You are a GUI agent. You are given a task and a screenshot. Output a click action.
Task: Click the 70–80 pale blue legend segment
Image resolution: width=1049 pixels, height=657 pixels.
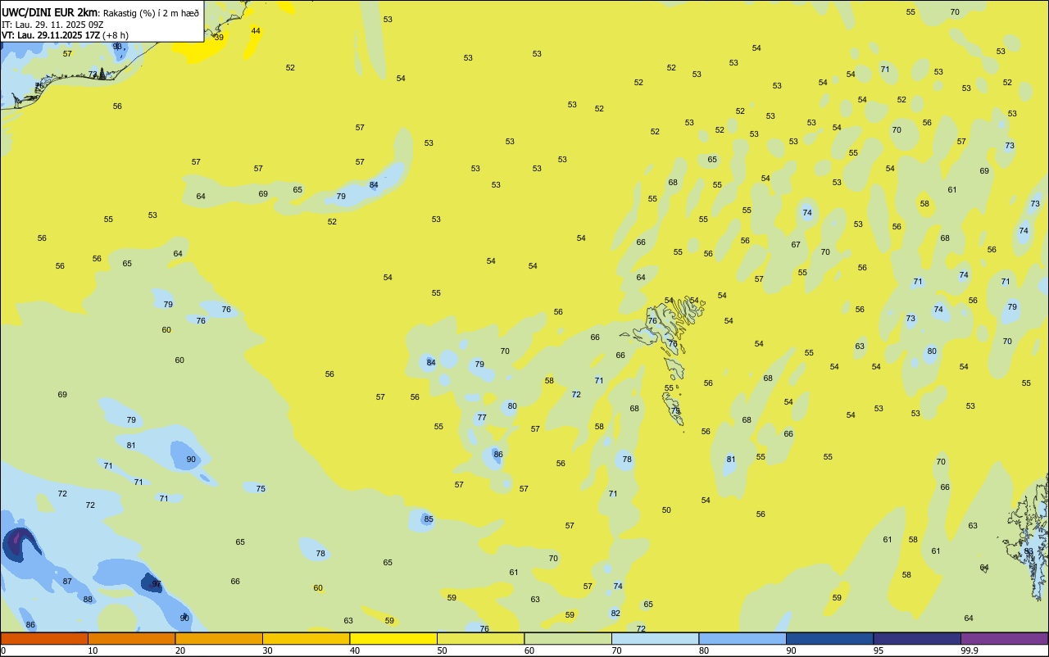click(656, 638)
